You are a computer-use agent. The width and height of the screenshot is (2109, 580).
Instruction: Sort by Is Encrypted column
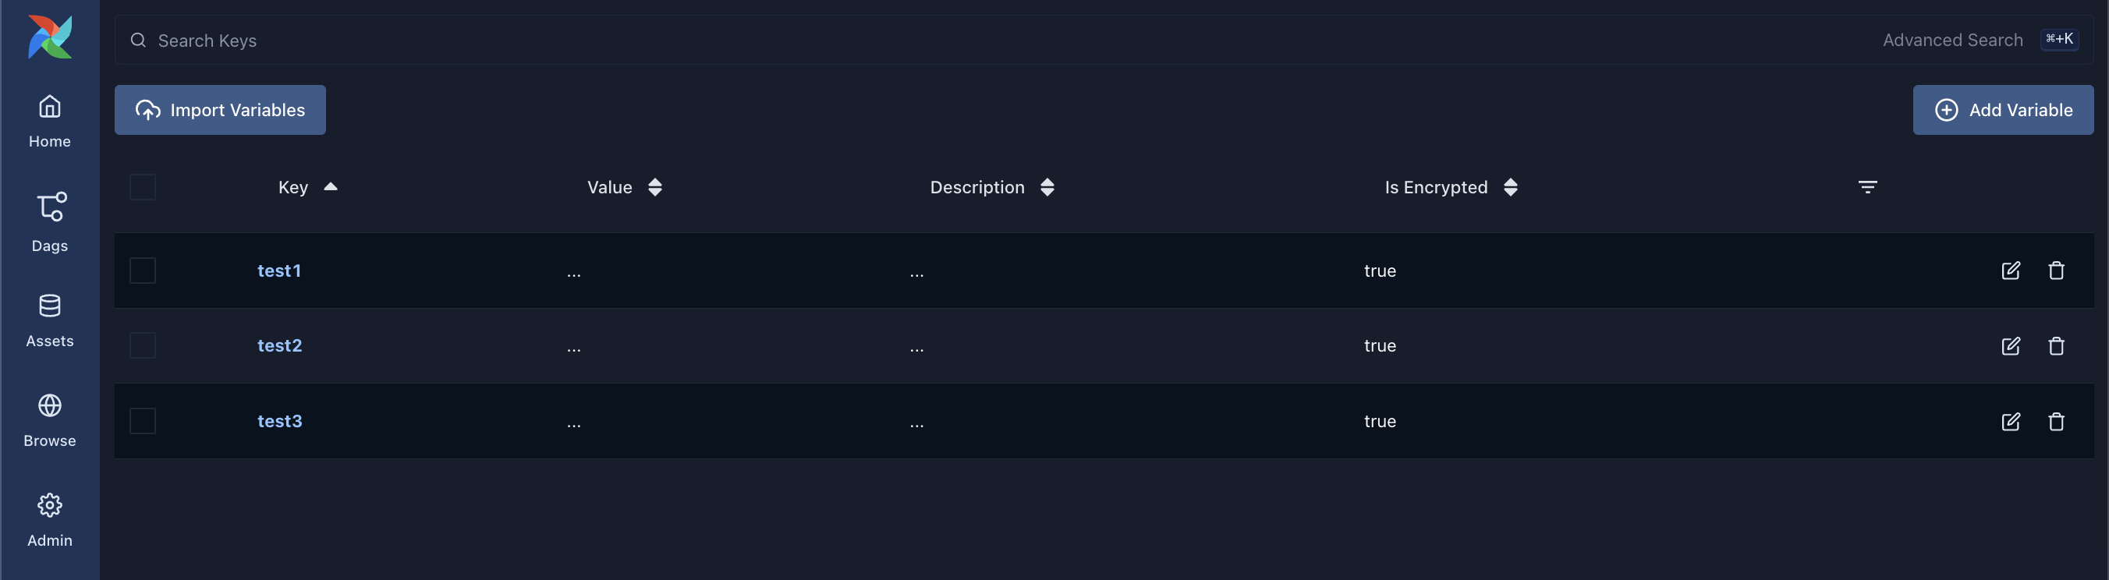pyautogui.click(x=1510, y=187)
